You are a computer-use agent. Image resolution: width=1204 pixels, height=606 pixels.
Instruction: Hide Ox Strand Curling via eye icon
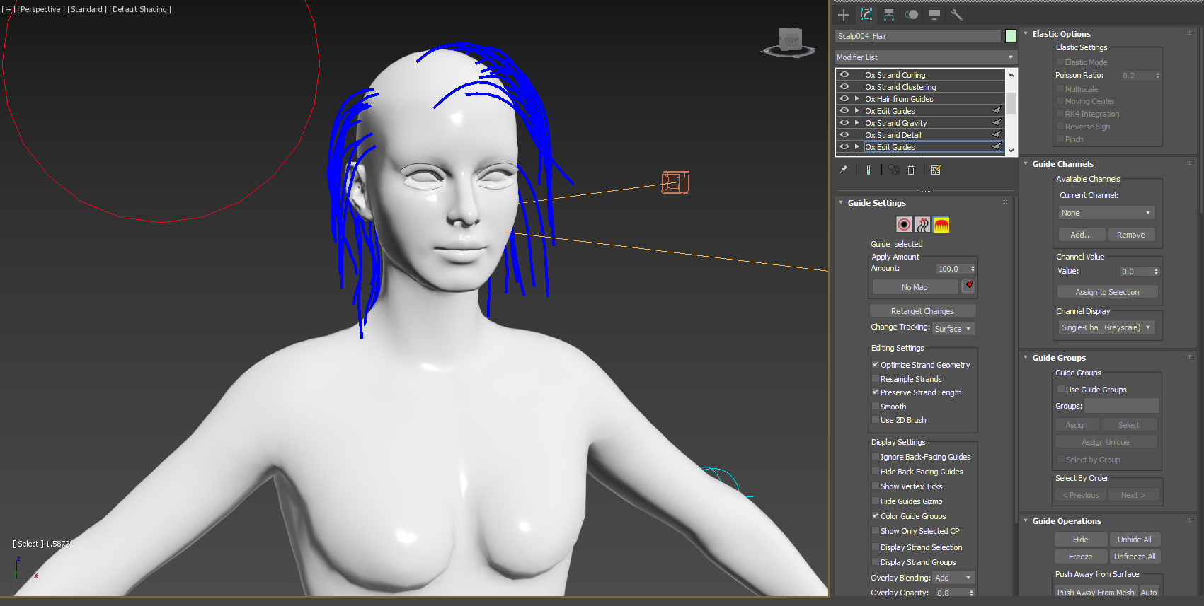click(x=844, y=74)
